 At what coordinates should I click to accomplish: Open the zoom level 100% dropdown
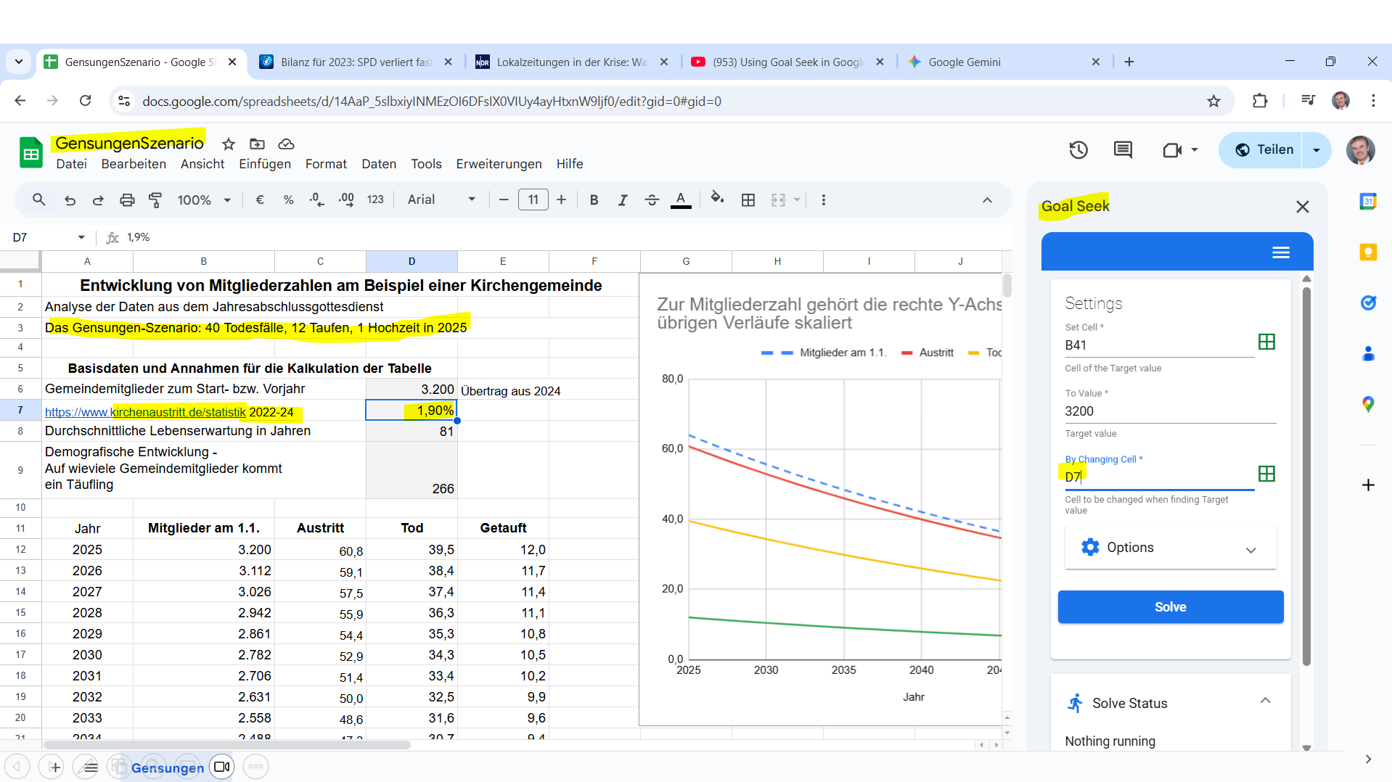(204, 200)
